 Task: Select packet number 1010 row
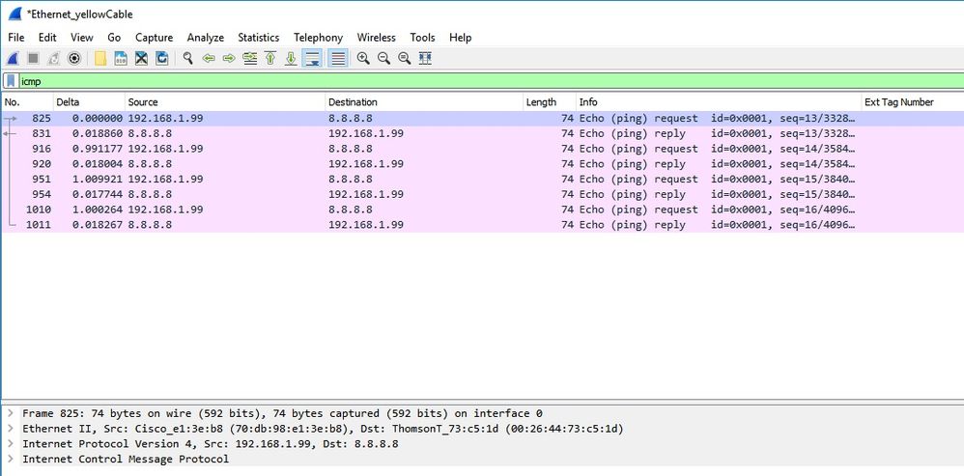pyautogui.click(x=483, y=210)
